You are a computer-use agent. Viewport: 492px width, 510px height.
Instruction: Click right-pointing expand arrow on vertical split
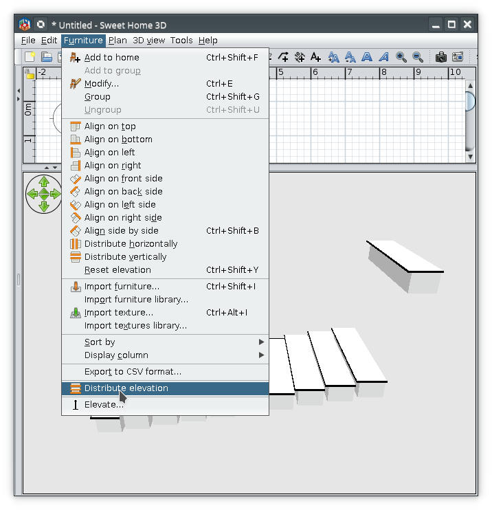[19, 98]
